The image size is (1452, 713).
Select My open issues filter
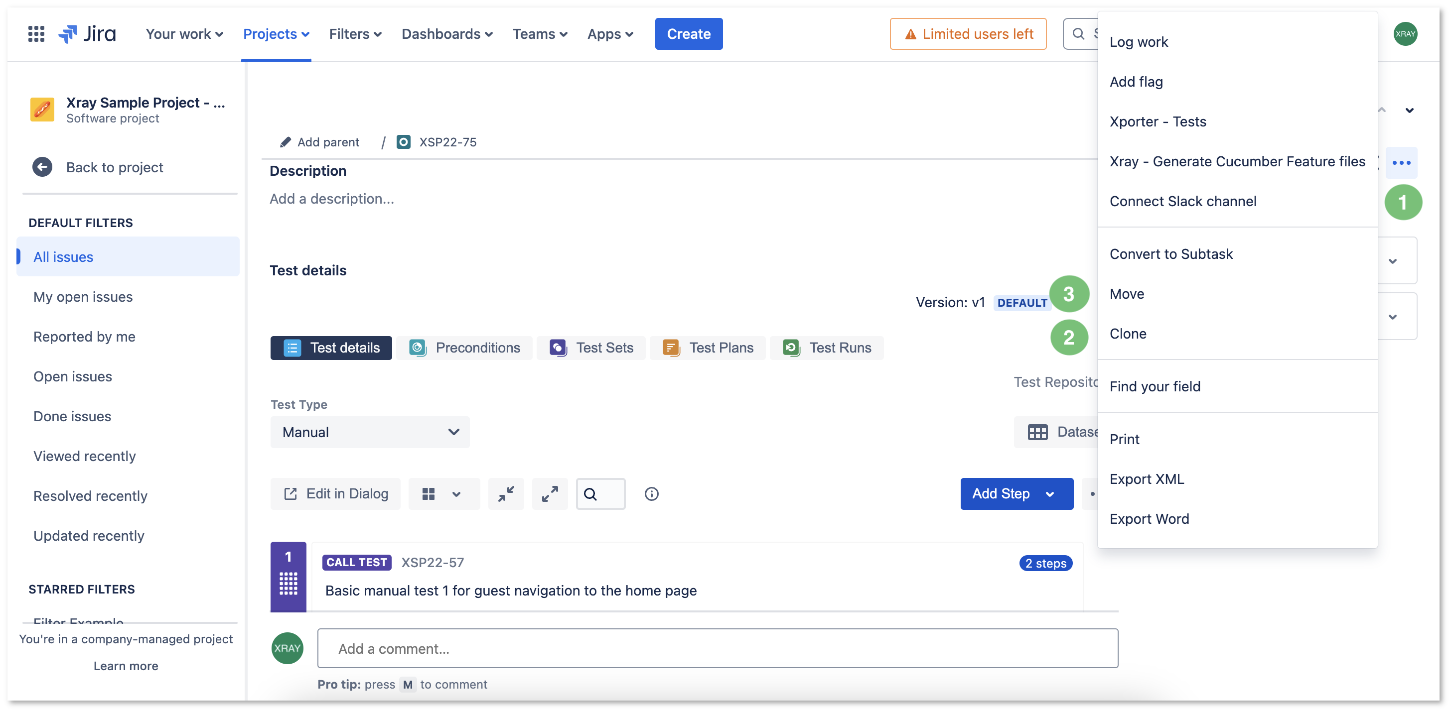[x=128, y=297]
